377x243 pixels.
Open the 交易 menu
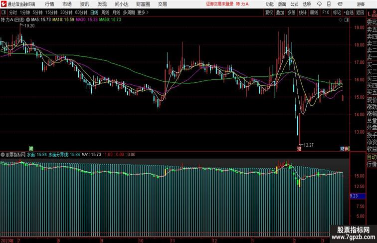163,4
